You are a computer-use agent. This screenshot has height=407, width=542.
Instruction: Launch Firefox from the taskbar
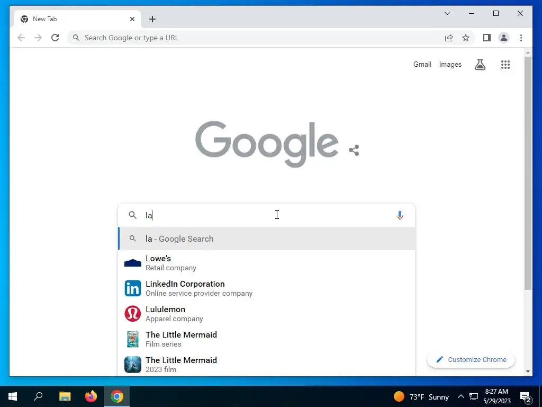click(91, 396)
